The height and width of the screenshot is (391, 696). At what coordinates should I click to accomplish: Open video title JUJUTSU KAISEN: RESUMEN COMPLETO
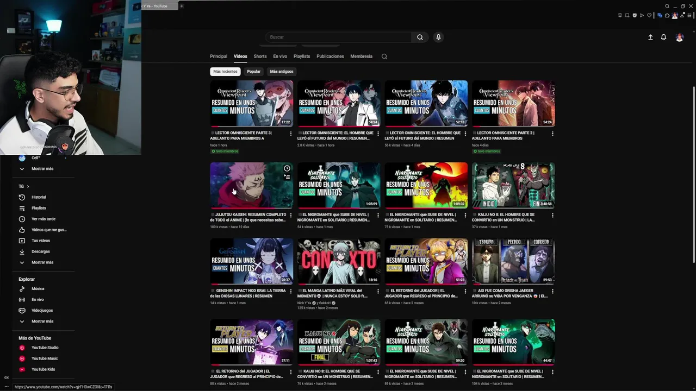pyautogui.click(x=248, y=217)
